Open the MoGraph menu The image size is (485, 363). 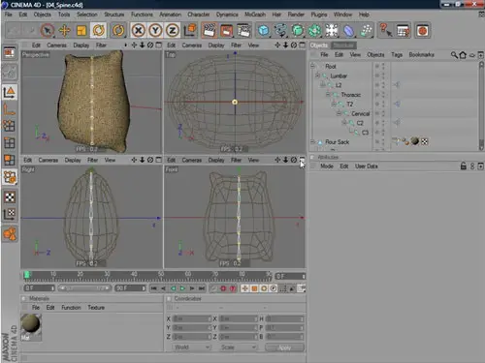pos(255,15)
